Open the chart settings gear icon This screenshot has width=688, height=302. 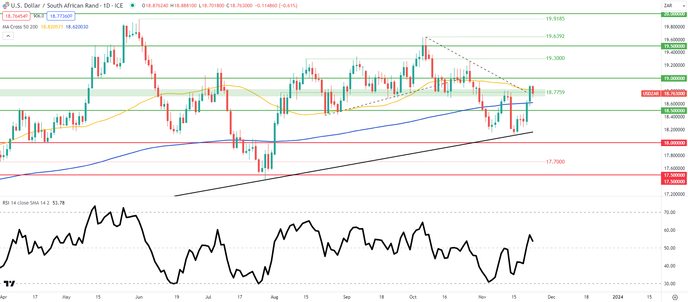tap(675, 297)
